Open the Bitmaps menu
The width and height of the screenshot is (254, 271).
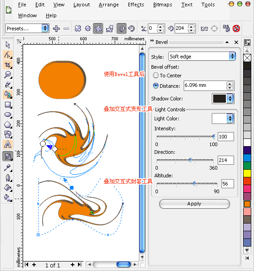tap(162, 5)
